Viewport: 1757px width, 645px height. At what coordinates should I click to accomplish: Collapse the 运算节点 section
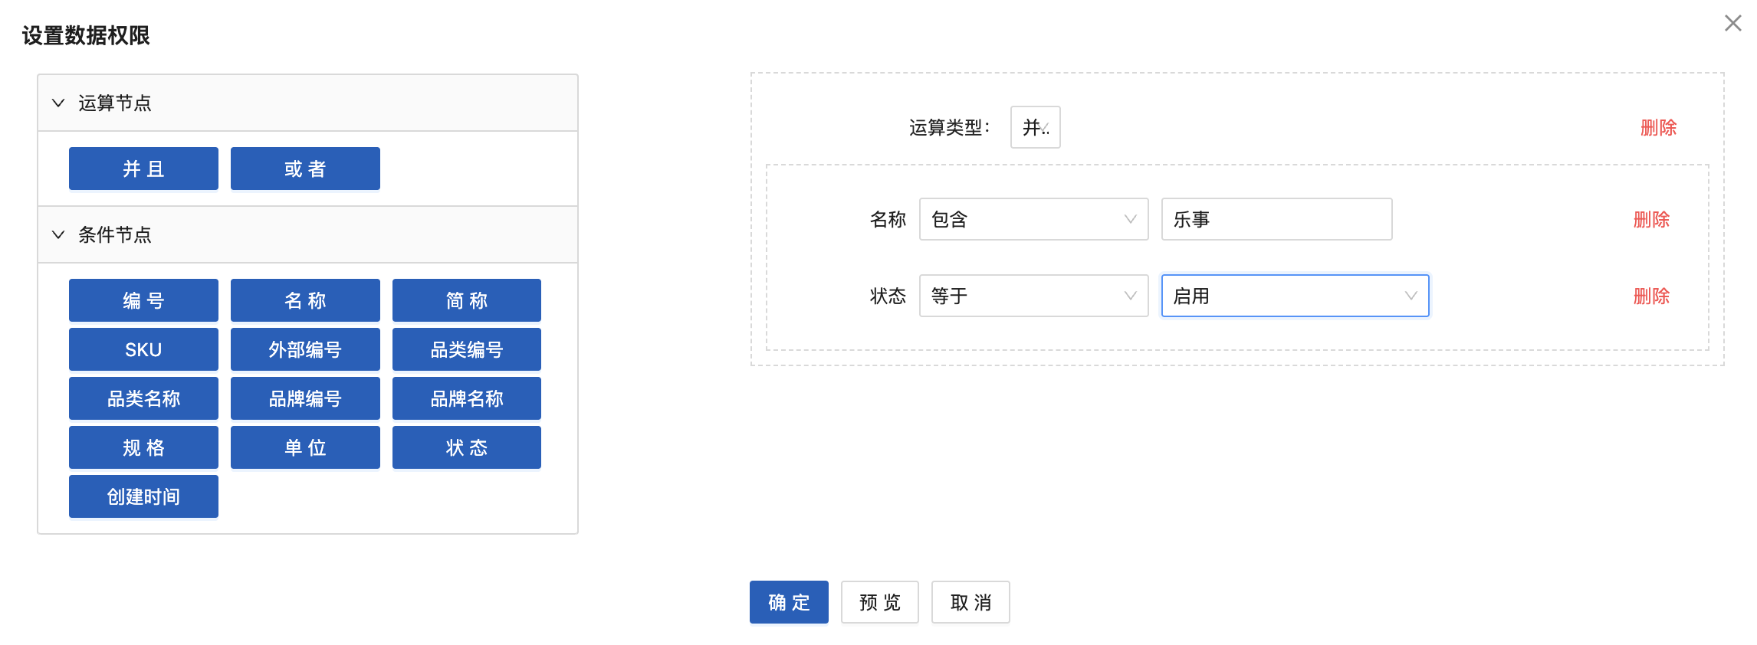pyautogui.click(x=58, y=103)
